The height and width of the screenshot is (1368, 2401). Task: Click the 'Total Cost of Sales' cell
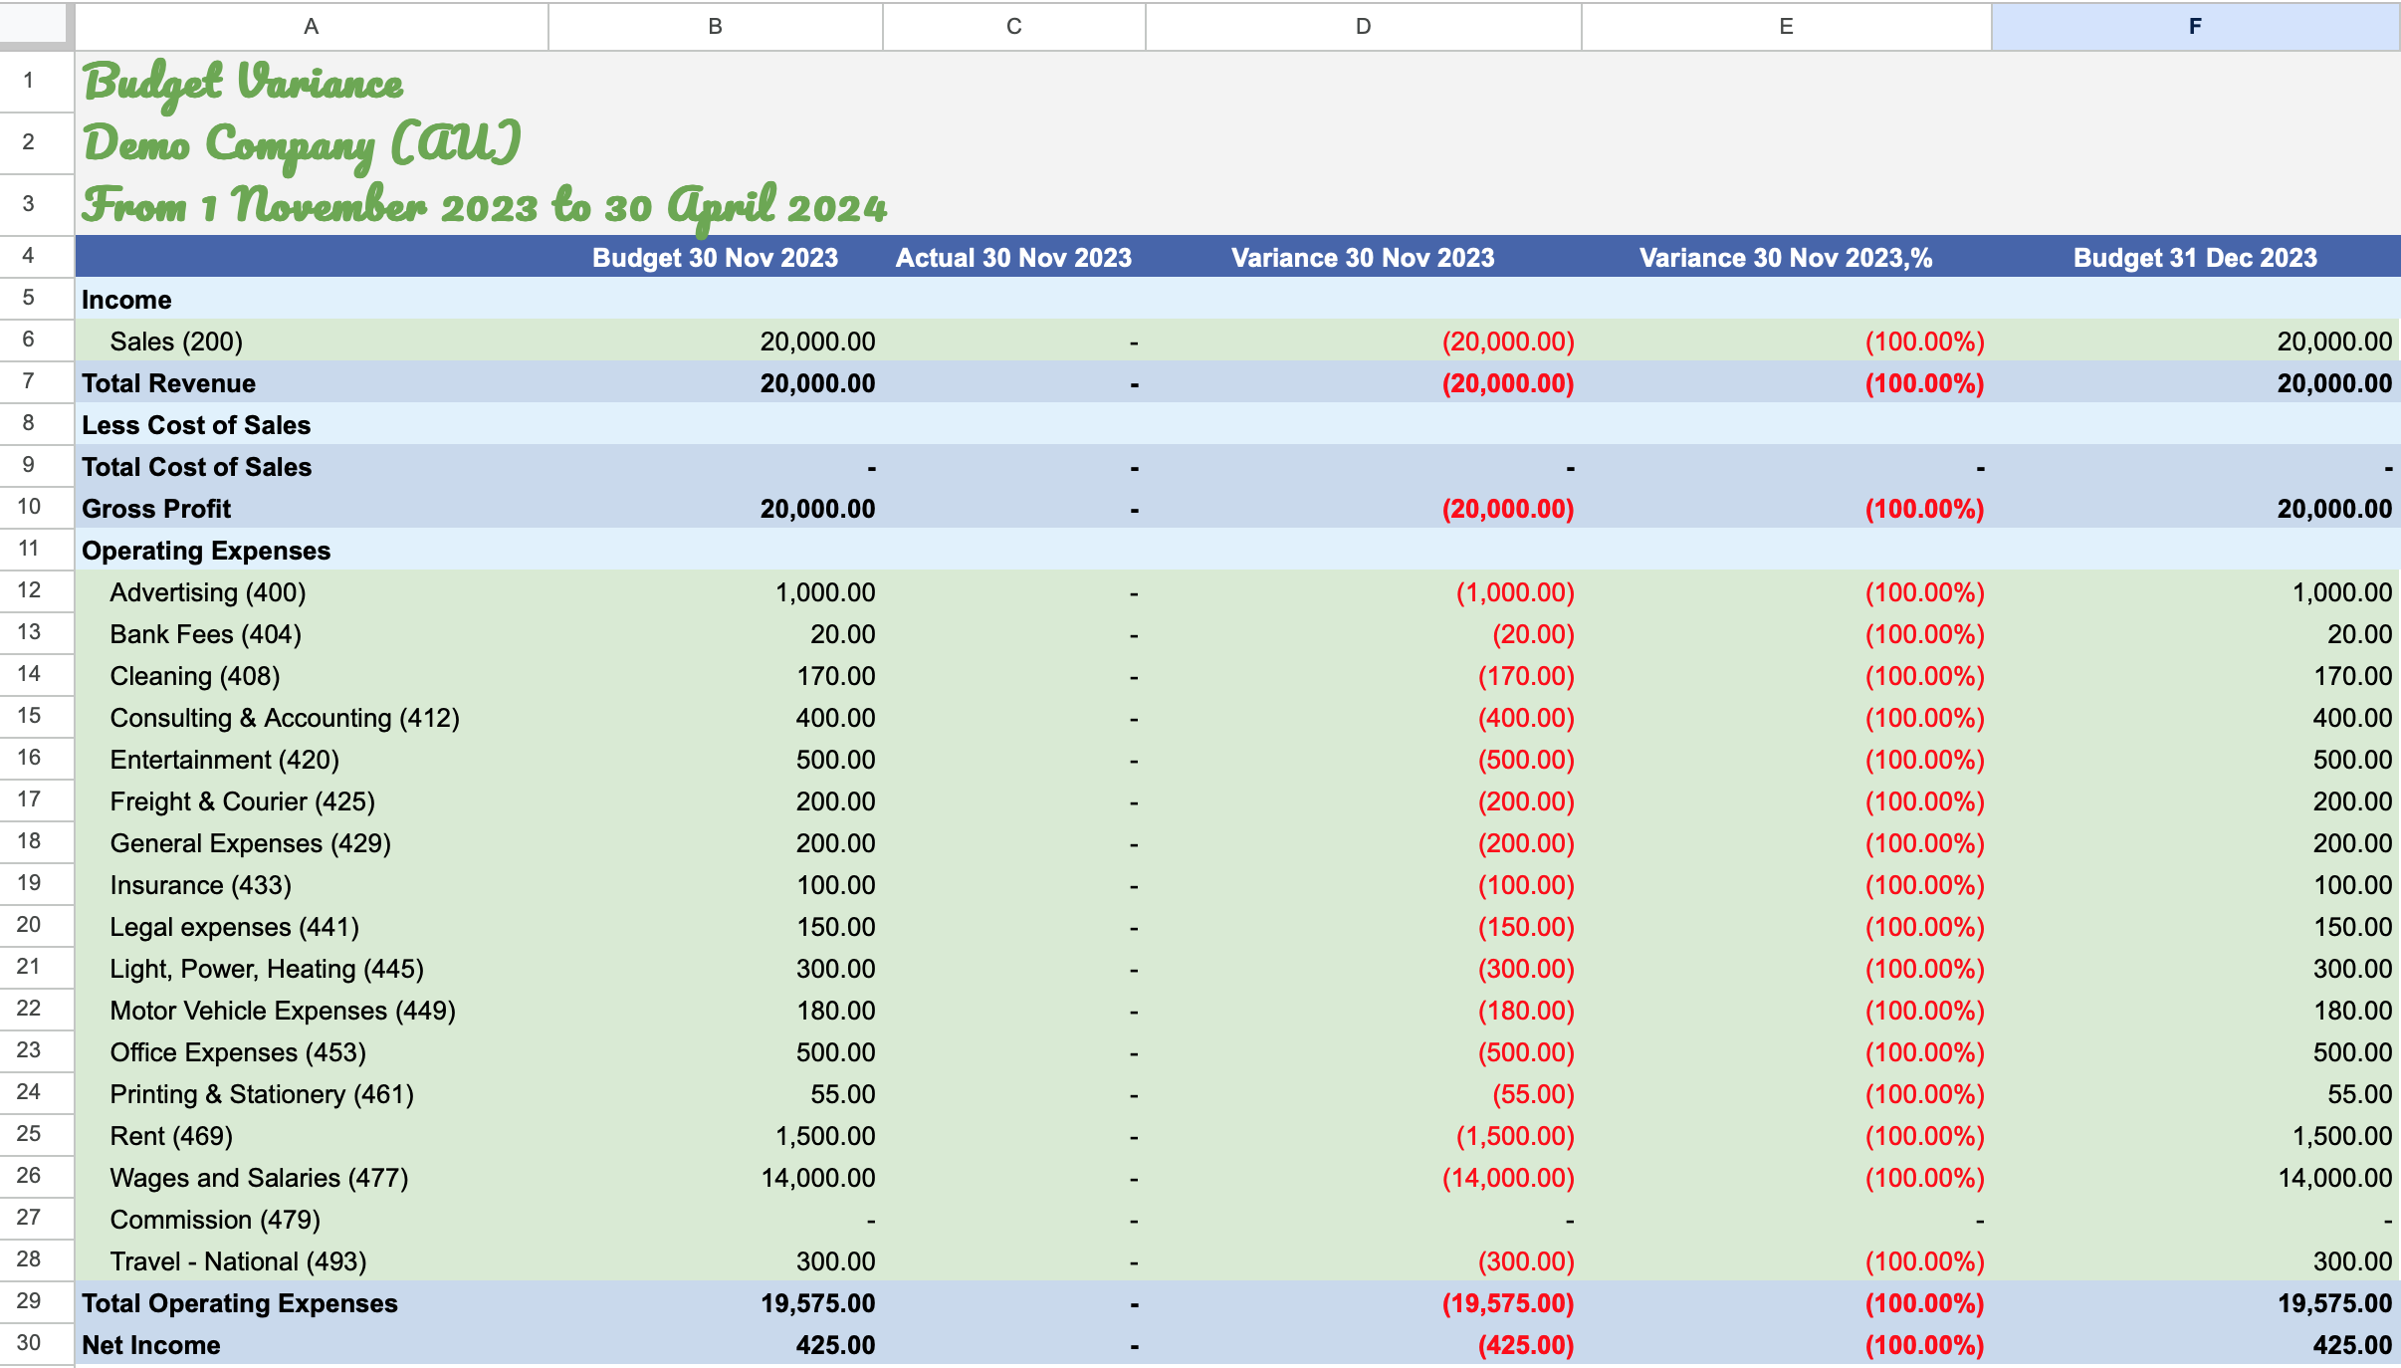(312, 467)
